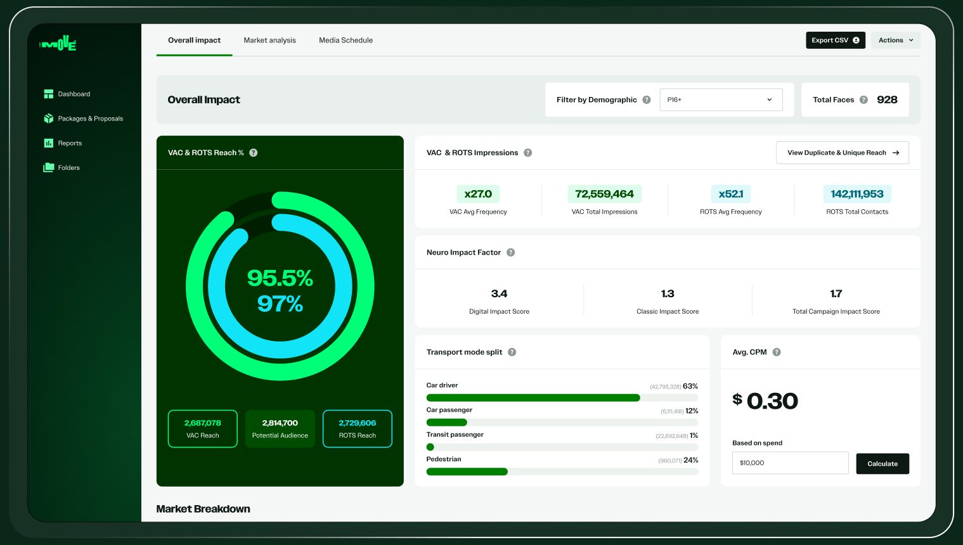Click the Car driver progress bar

[562, 398]
